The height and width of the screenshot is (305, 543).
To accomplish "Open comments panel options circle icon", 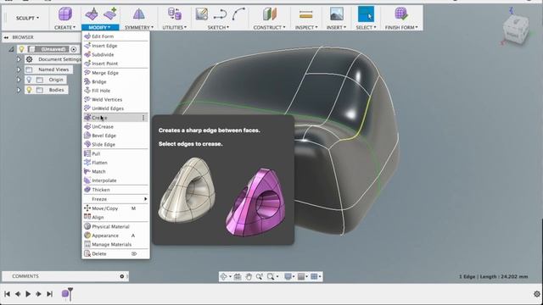I will 122,276.
